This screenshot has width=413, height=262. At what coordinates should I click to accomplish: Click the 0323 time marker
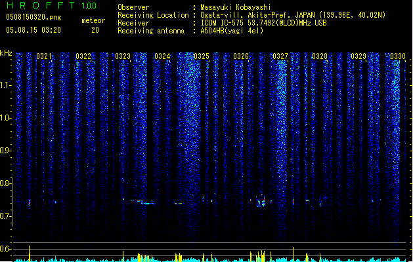pyautogui.click(x=123, y=56)
